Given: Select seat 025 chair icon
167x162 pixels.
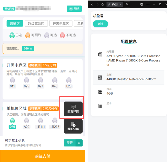Looking at the screenshot, I should [x=26, y=80].
